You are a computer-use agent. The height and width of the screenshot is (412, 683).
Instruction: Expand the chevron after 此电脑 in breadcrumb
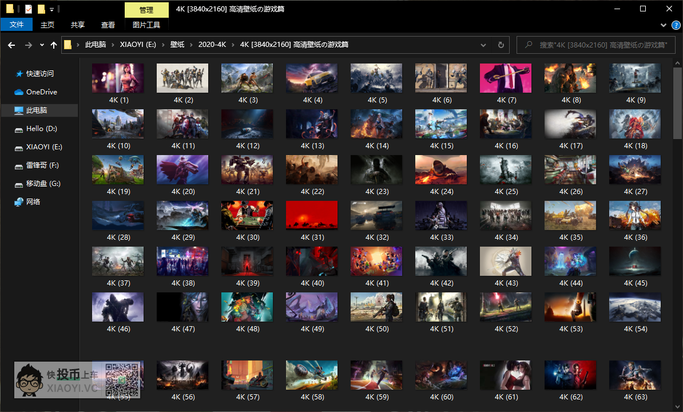coord(113,45)
